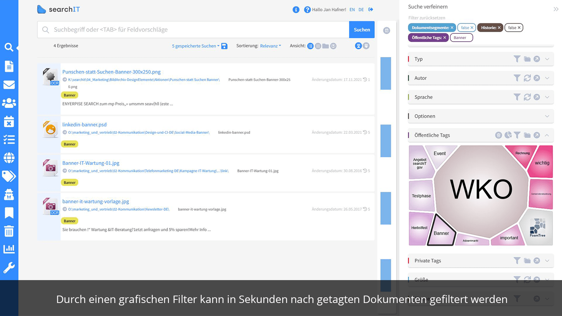
Task: Click the Suchen button
Action: (362, 30)
